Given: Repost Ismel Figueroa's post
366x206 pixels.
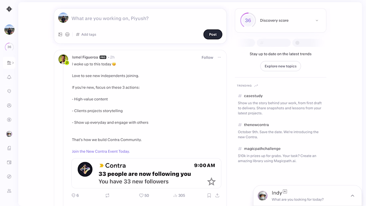Looking at the screenshot, I should 107,196.
